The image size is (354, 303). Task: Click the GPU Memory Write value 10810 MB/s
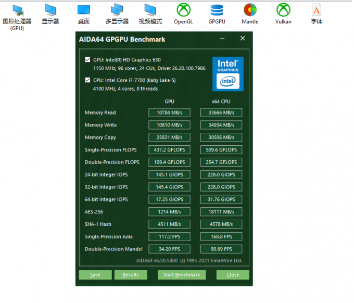coord(169,125)
